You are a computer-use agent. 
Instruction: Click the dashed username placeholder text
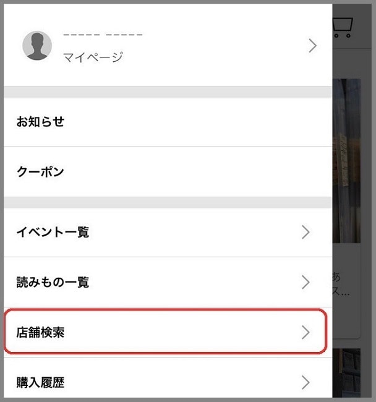tap(103, 35)
